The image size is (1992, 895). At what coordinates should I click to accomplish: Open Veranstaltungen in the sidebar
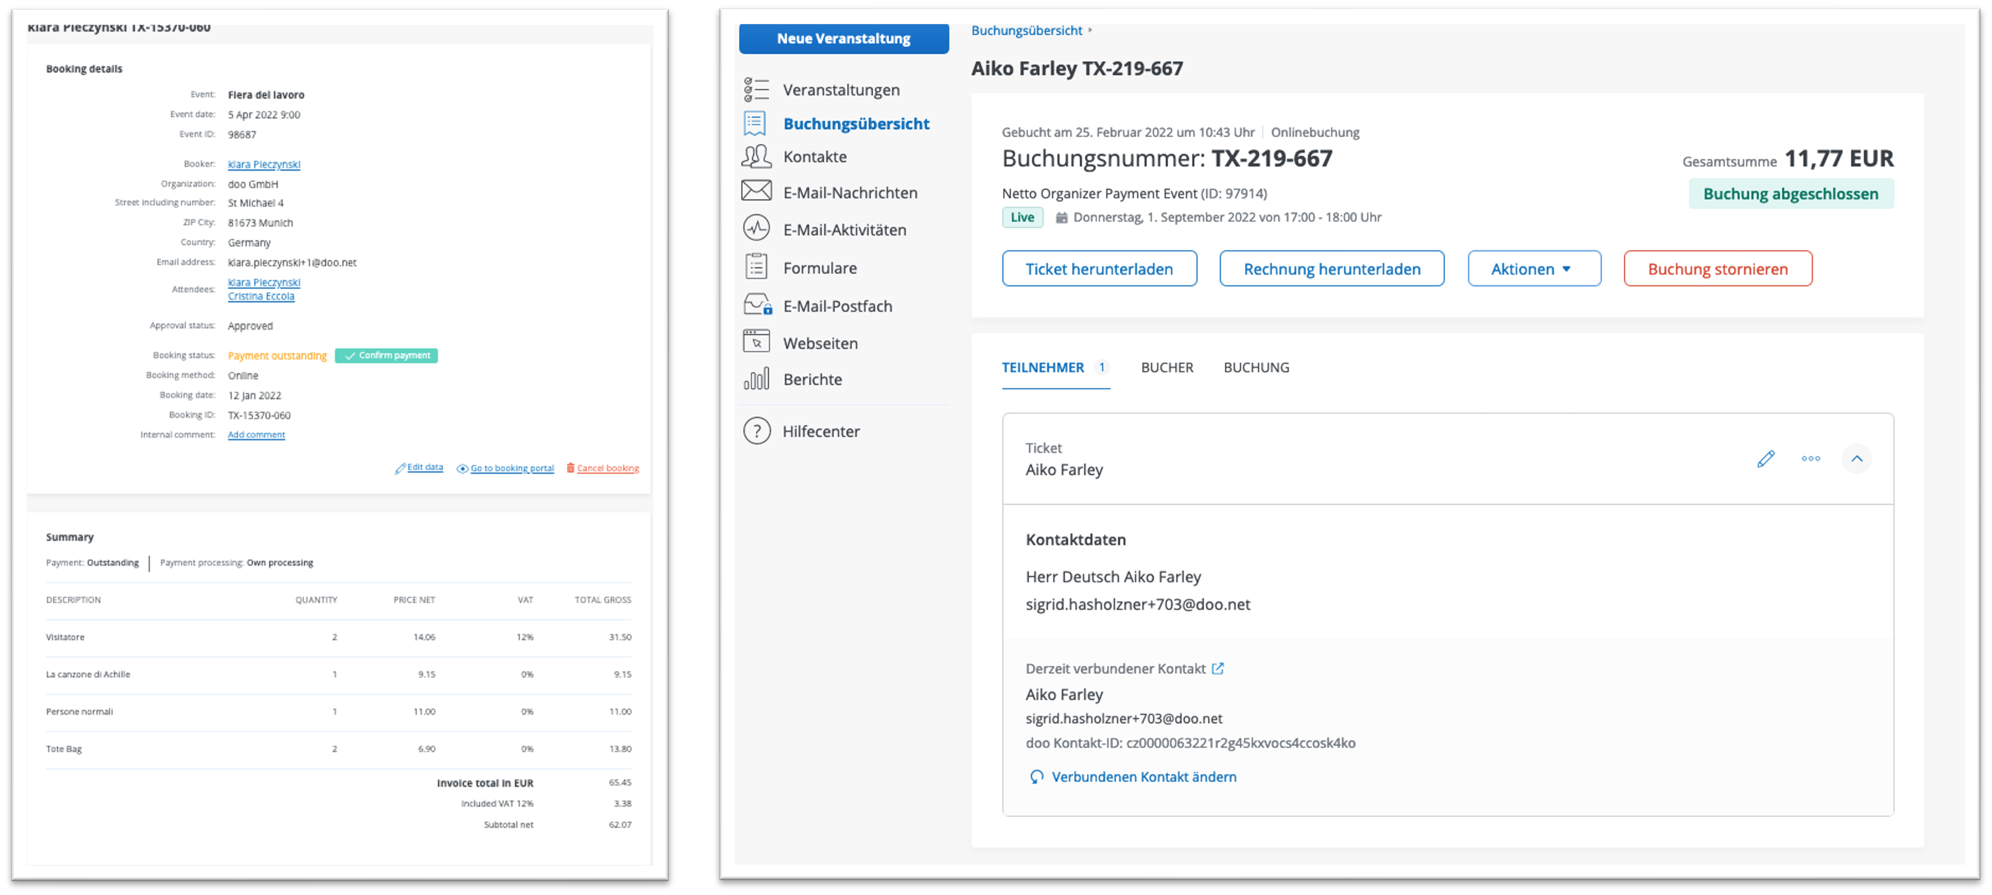pyautogui.click(x=841, y=90)
